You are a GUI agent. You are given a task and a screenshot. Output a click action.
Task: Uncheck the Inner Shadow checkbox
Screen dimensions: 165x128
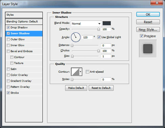[8, 34]
